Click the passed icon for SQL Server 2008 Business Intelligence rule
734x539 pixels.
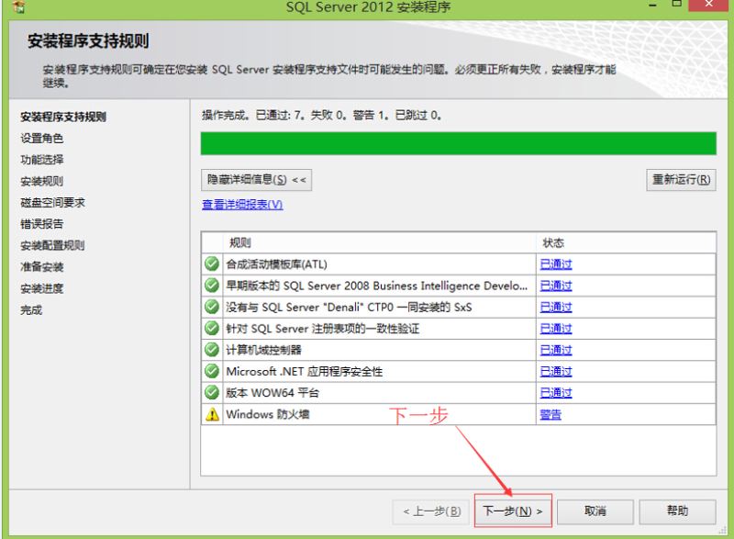pyautogui.click(x=212, y=286)
